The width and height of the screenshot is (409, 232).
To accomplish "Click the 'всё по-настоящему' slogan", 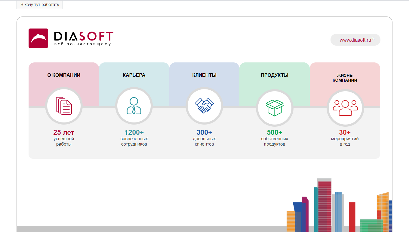I will point(83,44).
